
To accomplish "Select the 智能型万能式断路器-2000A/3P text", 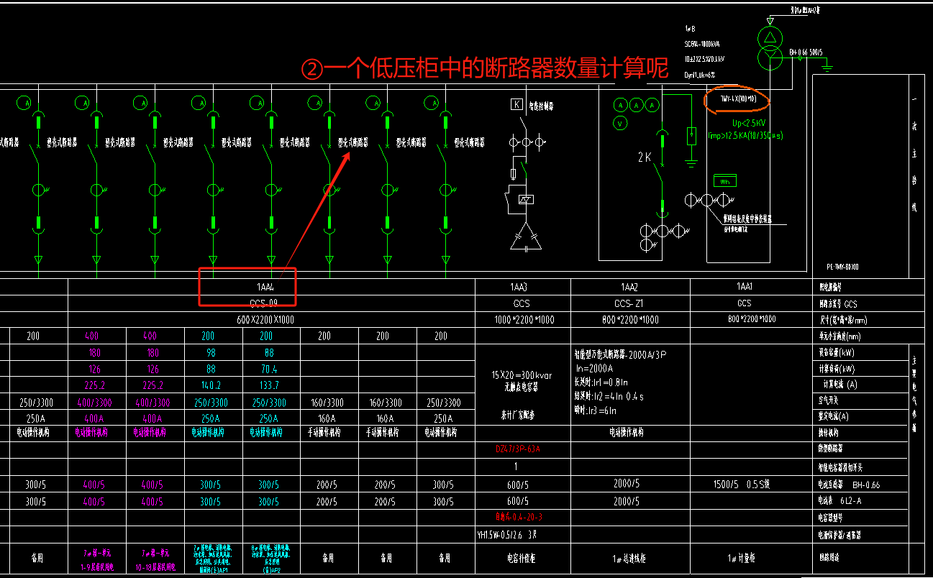I will click(x=621, y=355).
